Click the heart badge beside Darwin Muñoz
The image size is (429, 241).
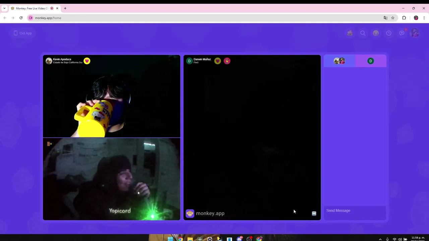click(218, 61)
